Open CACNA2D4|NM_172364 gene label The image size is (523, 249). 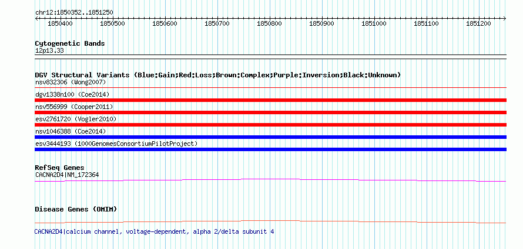point(67,175)
